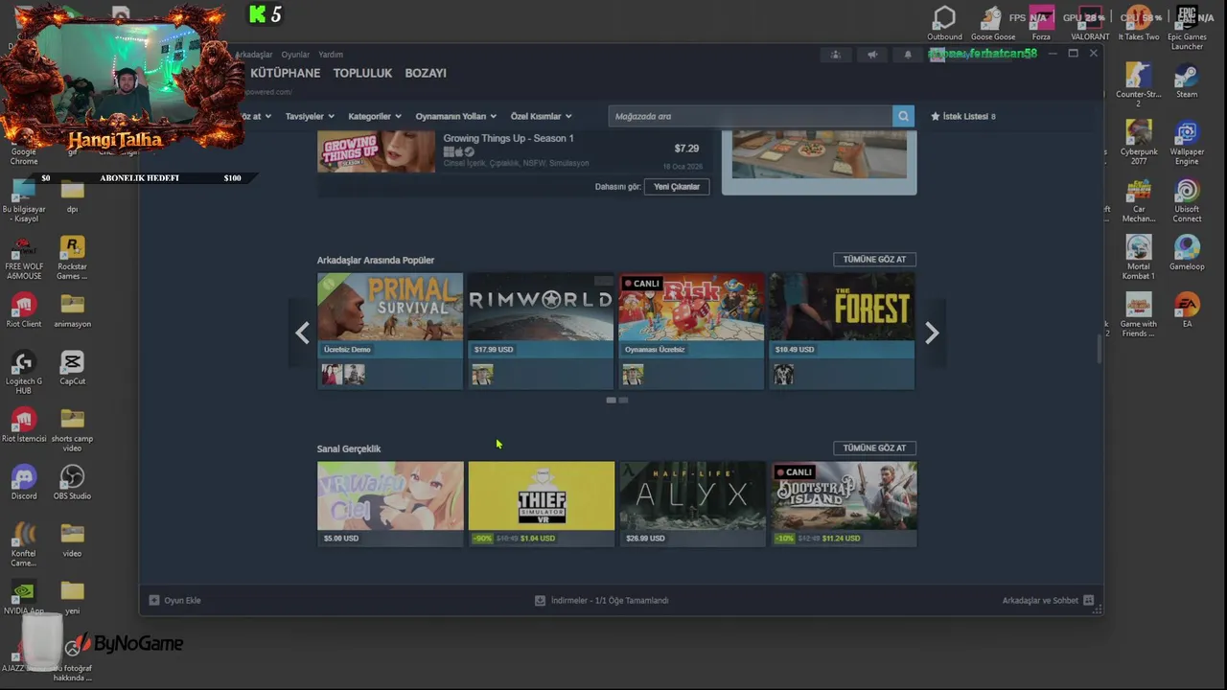Click the Yeni Çıkanlar button
This screenshot has width=1227, height=690.
point(677,187)
